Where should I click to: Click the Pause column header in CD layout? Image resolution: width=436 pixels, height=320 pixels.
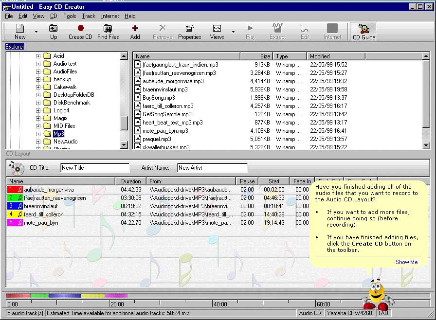point(247,181)
